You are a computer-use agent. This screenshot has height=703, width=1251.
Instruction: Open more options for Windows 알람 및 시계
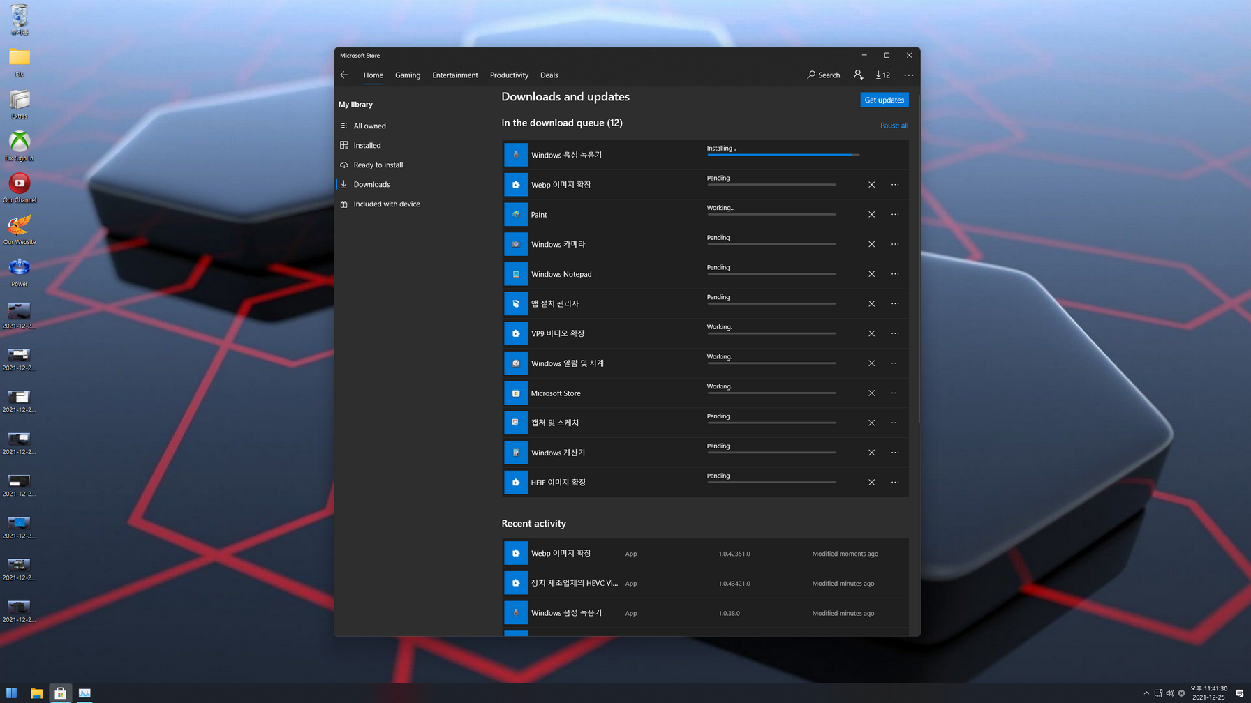(895, 363)
